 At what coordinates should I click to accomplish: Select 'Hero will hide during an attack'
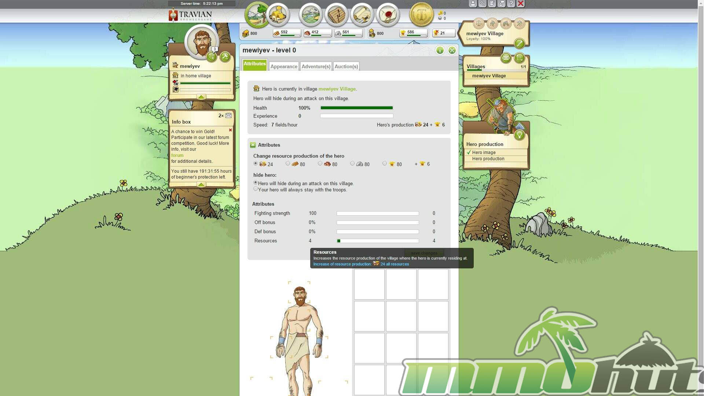pyautogui.click(x=256, y=183)
